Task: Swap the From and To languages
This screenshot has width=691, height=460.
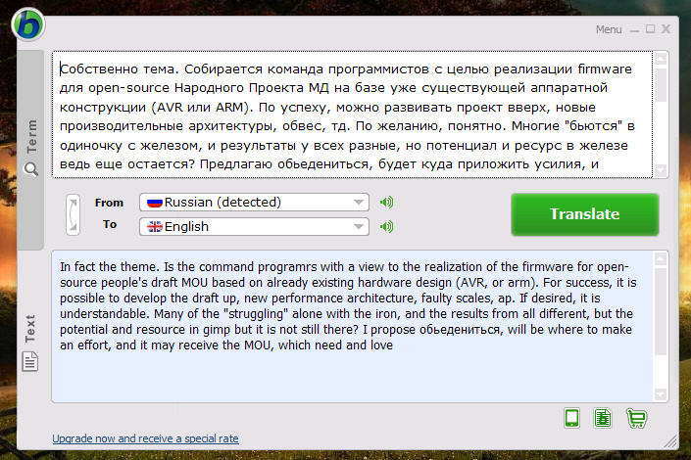Action: coord(74,214)
